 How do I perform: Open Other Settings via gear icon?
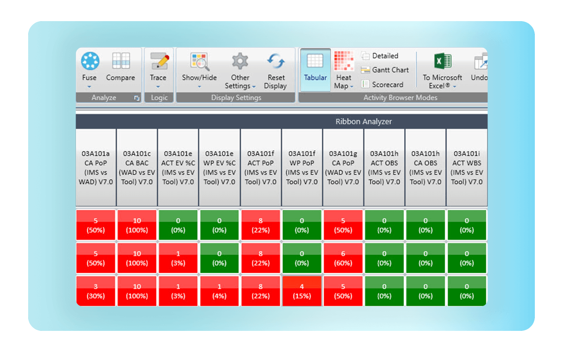[240, 63]
